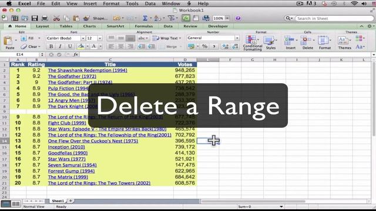Image resolution: width=376 pixels, height=211 pixels.
Task: Toggle Underline formatting
Action: (x=70, y=46)
